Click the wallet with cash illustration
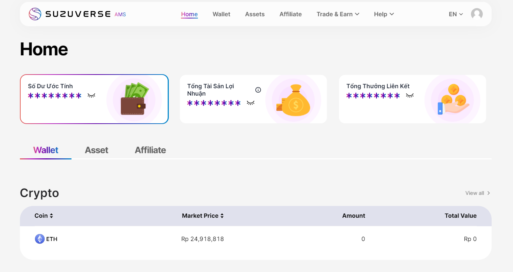The height and width of the screenshot is (272, 513). click(x=134, y=99)
